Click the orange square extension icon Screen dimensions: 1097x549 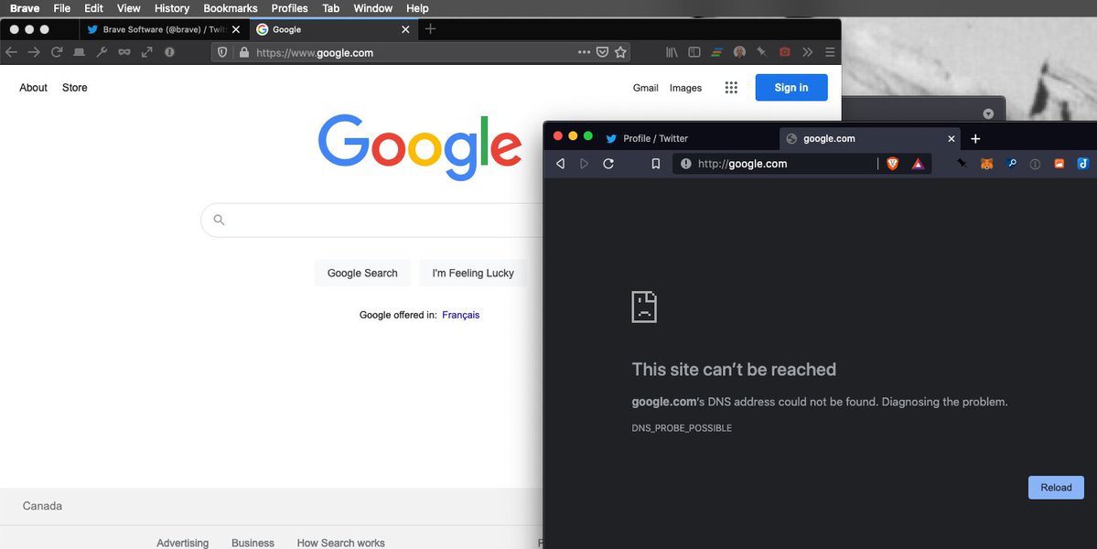pyautogui.click(x=1059, y=164)
